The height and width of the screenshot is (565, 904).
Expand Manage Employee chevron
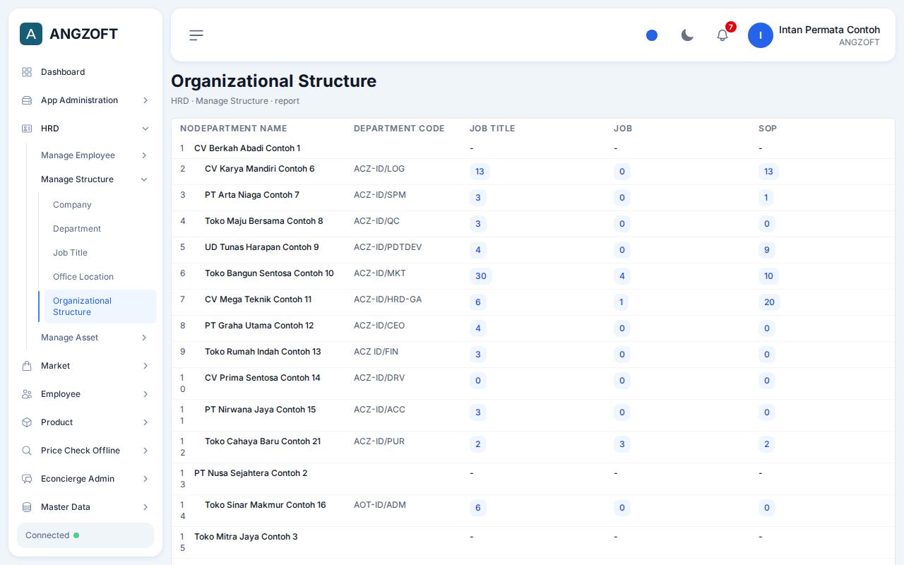[144, 155]
